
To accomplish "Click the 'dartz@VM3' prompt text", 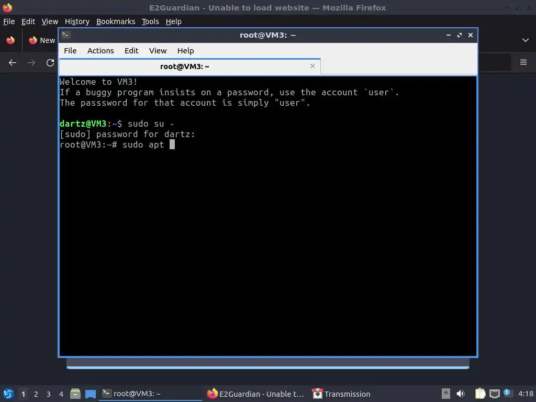I will click(83, 124).
